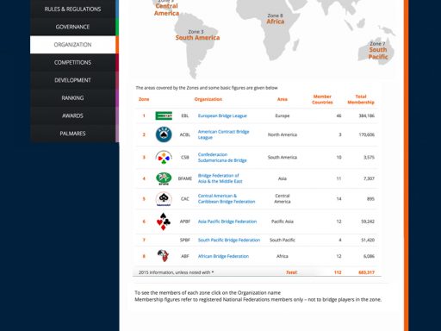Click the Organization column header
Screen dimensions: 441x331
[208, 99]
